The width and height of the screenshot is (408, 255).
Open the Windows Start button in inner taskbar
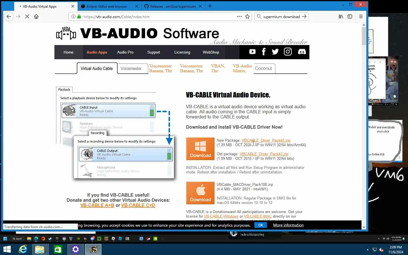(7, 249)
